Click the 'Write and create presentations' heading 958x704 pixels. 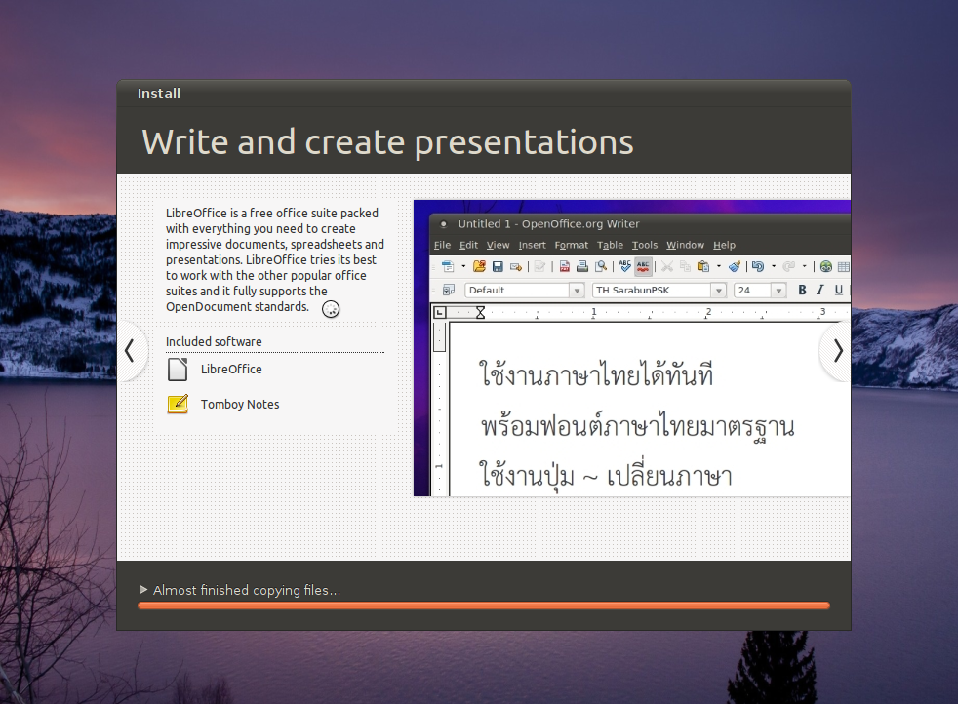coord(388,141)
